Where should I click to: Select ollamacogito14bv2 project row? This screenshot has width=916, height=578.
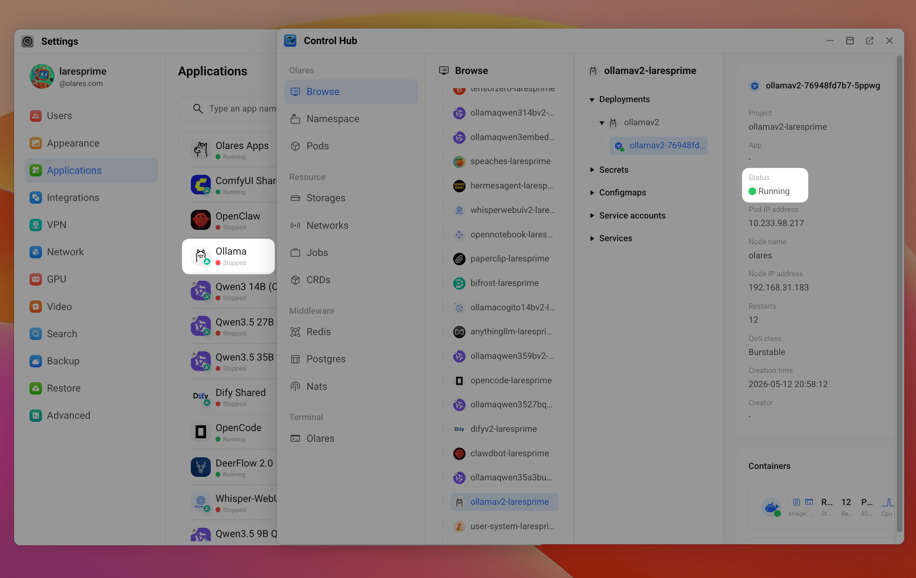click(504, 308)
